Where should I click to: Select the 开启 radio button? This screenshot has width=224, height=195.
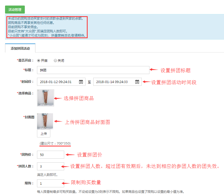point(38,60)
